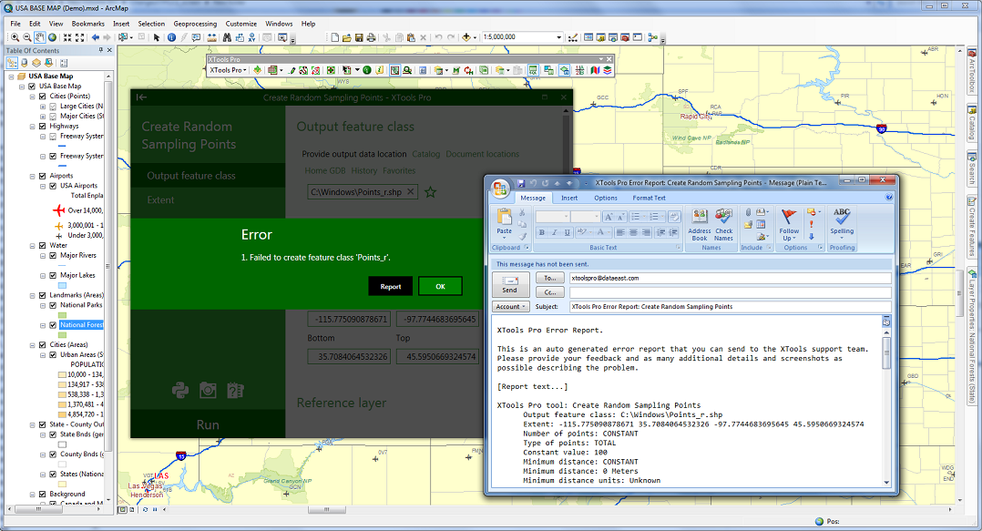Open the Bookmarks menu

click(87, 24)
